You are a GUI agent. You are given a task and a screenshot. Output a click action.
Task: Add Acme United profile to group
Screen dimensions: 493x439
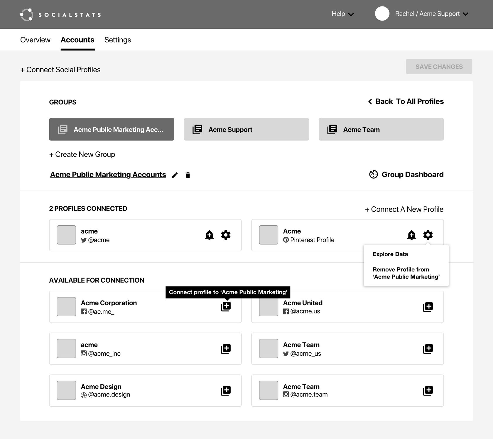tap(428, 307)
